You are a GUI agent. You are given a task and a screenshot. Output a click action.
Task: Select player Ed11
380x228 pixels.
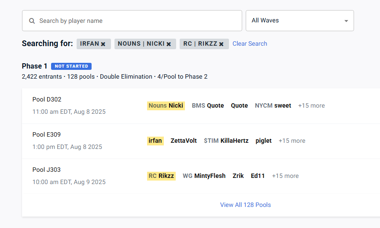[258, 176]
